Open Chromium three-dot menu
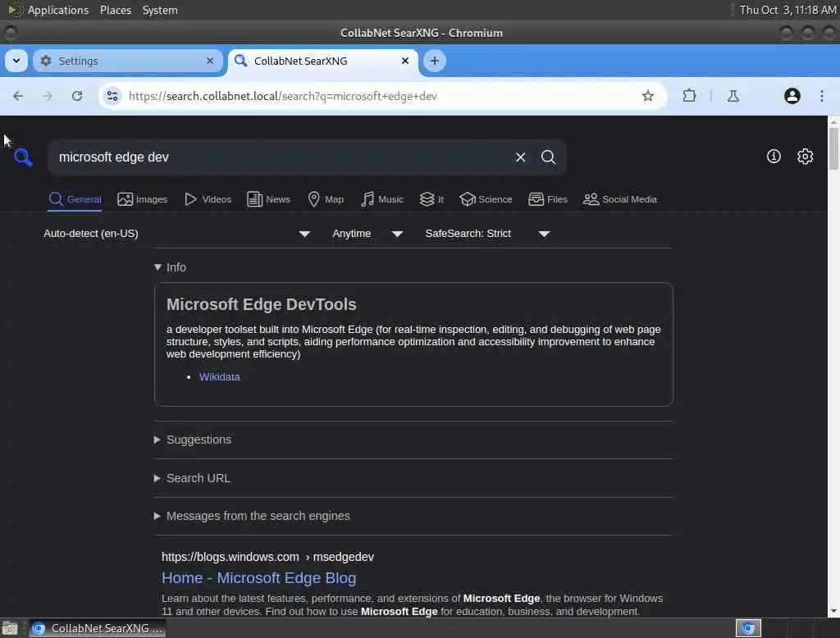Viewport: 840px width, 638px height. click(822, 96)
